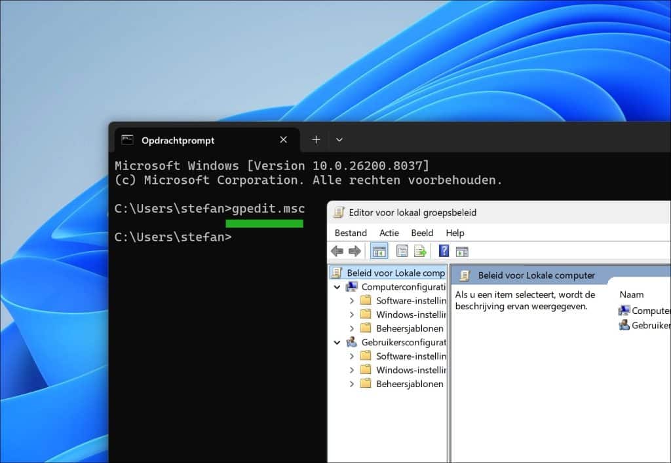Open Properties via the toolbar icon
Image resolution: width=671 pixels, height=463 pixels.
(x=401, y=250)
